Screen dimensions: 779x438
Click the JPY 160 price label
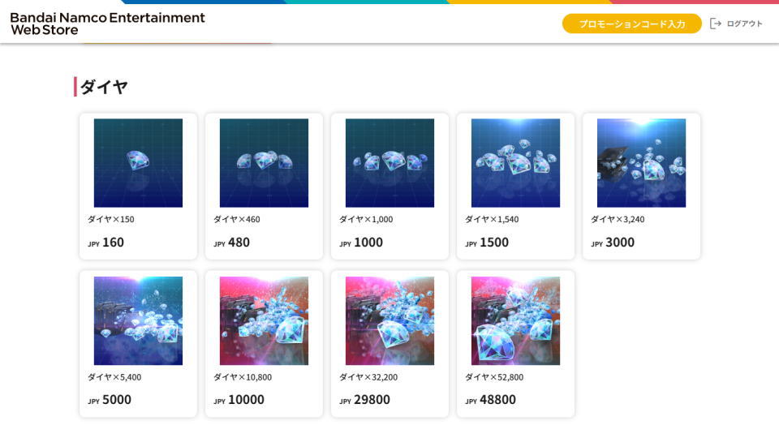coord(105,243)
